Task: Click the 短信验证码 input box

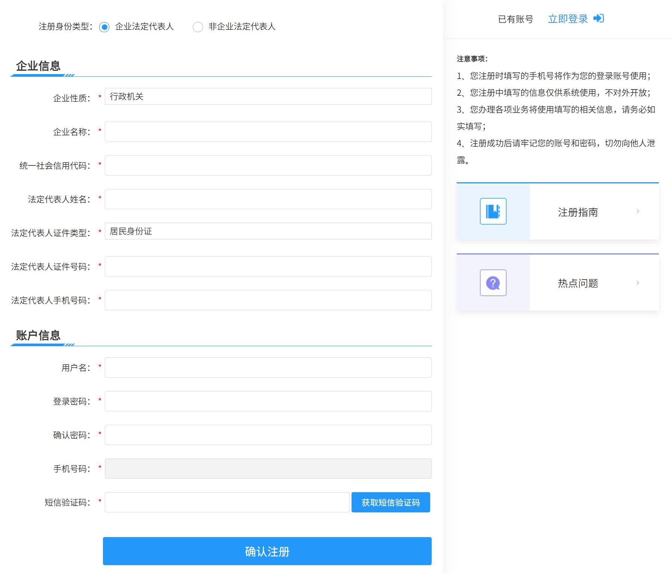Action: 227,502
